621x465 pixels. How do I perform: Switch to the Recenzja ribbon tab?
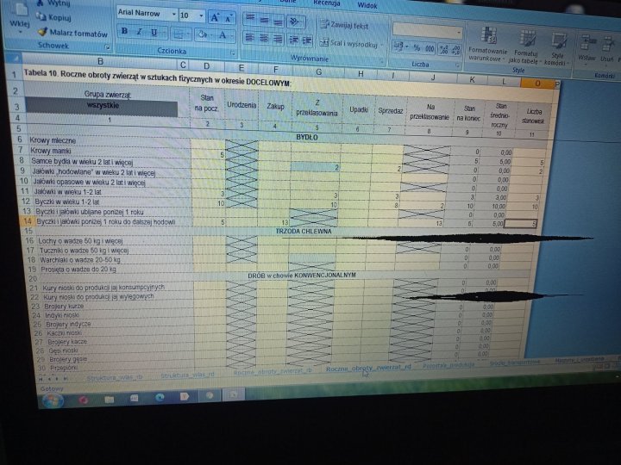pyautogui.click(x=326, y=3)
